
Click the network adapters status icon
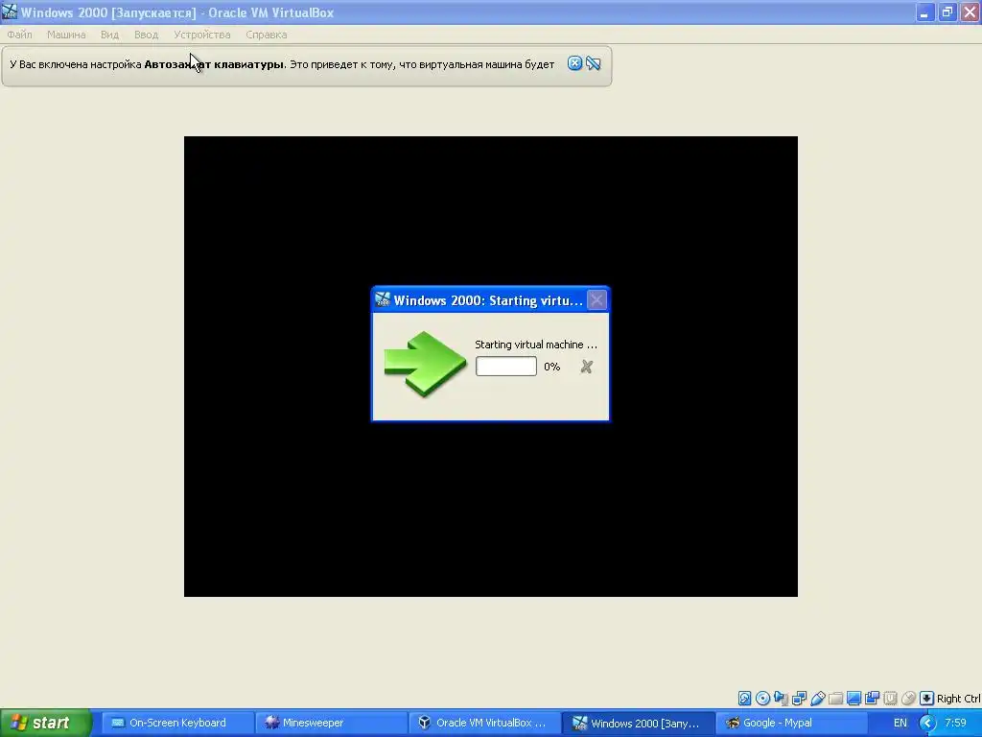click(799, 699)
